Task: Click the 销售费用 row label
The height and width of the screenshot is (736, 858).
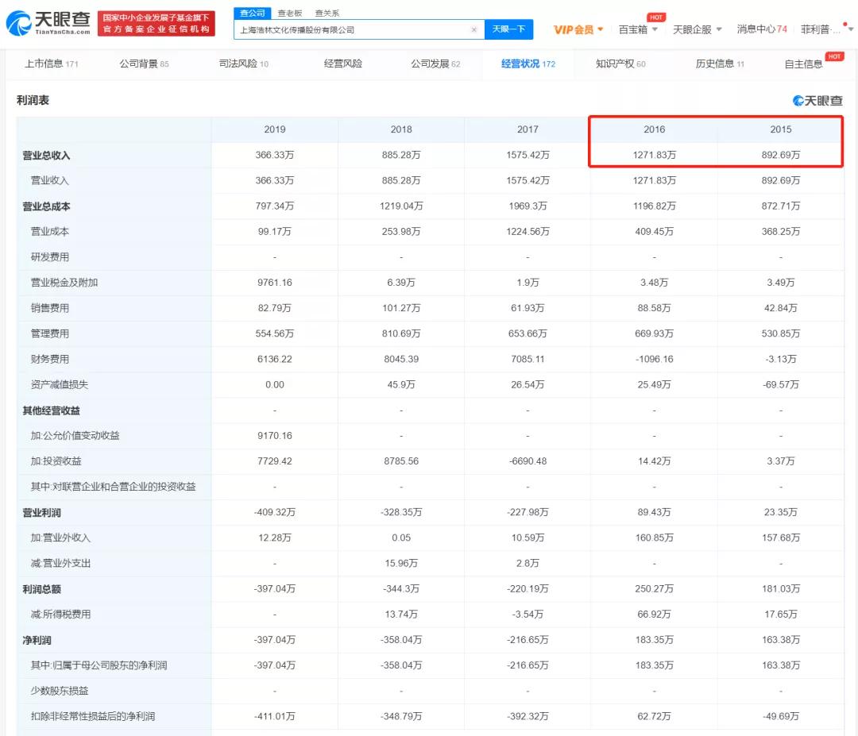Action: pyautogui.click(x=50, y=308)
